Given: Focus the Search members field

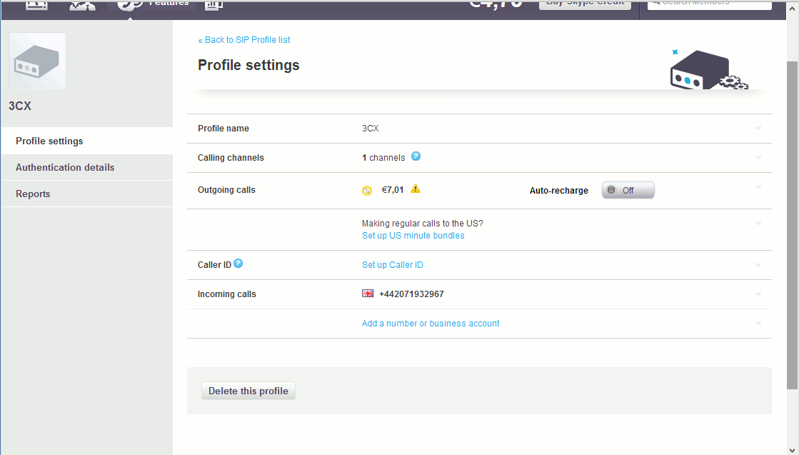Looking at the screenshot, I should 709,4.
